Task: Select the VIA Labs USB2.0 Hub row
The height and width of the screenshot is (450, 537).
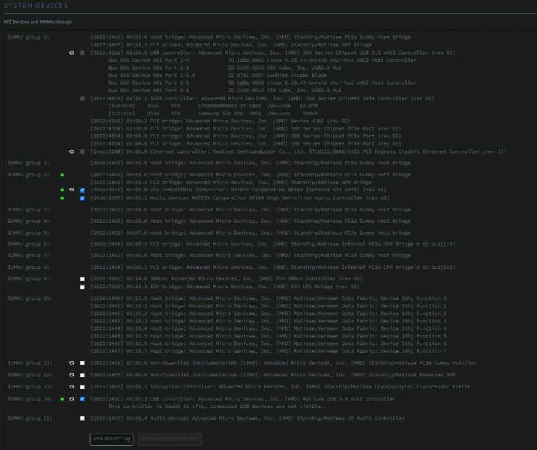Action: (225, 68)
